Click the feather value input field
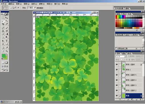This screenshot has width=145, height=104. point(30,8)
